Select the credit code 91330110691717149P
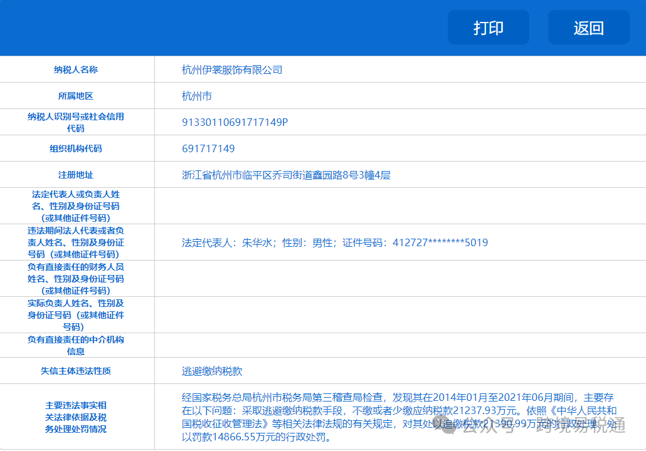Screen dimensions: 646x451 (232, 122)
